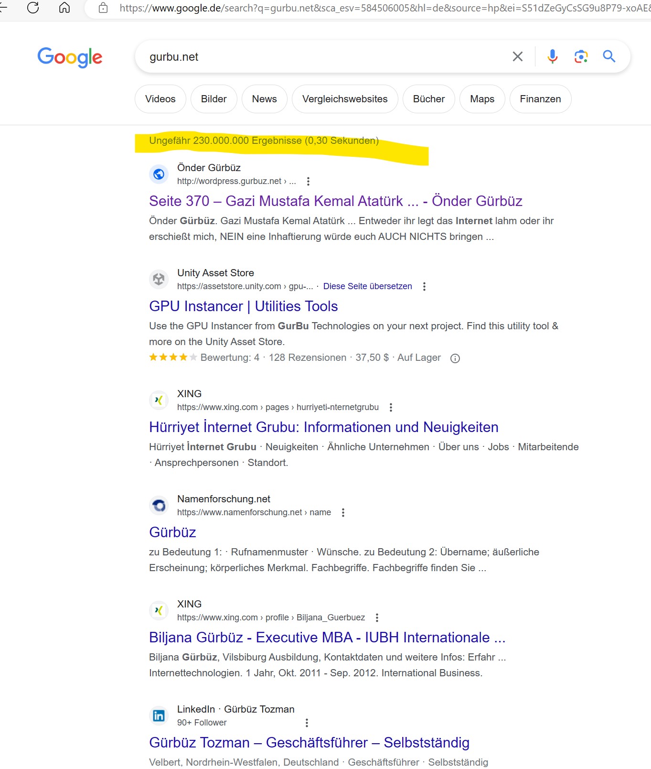
Task: Click the Google logo
Action: (x=70, y=57)
